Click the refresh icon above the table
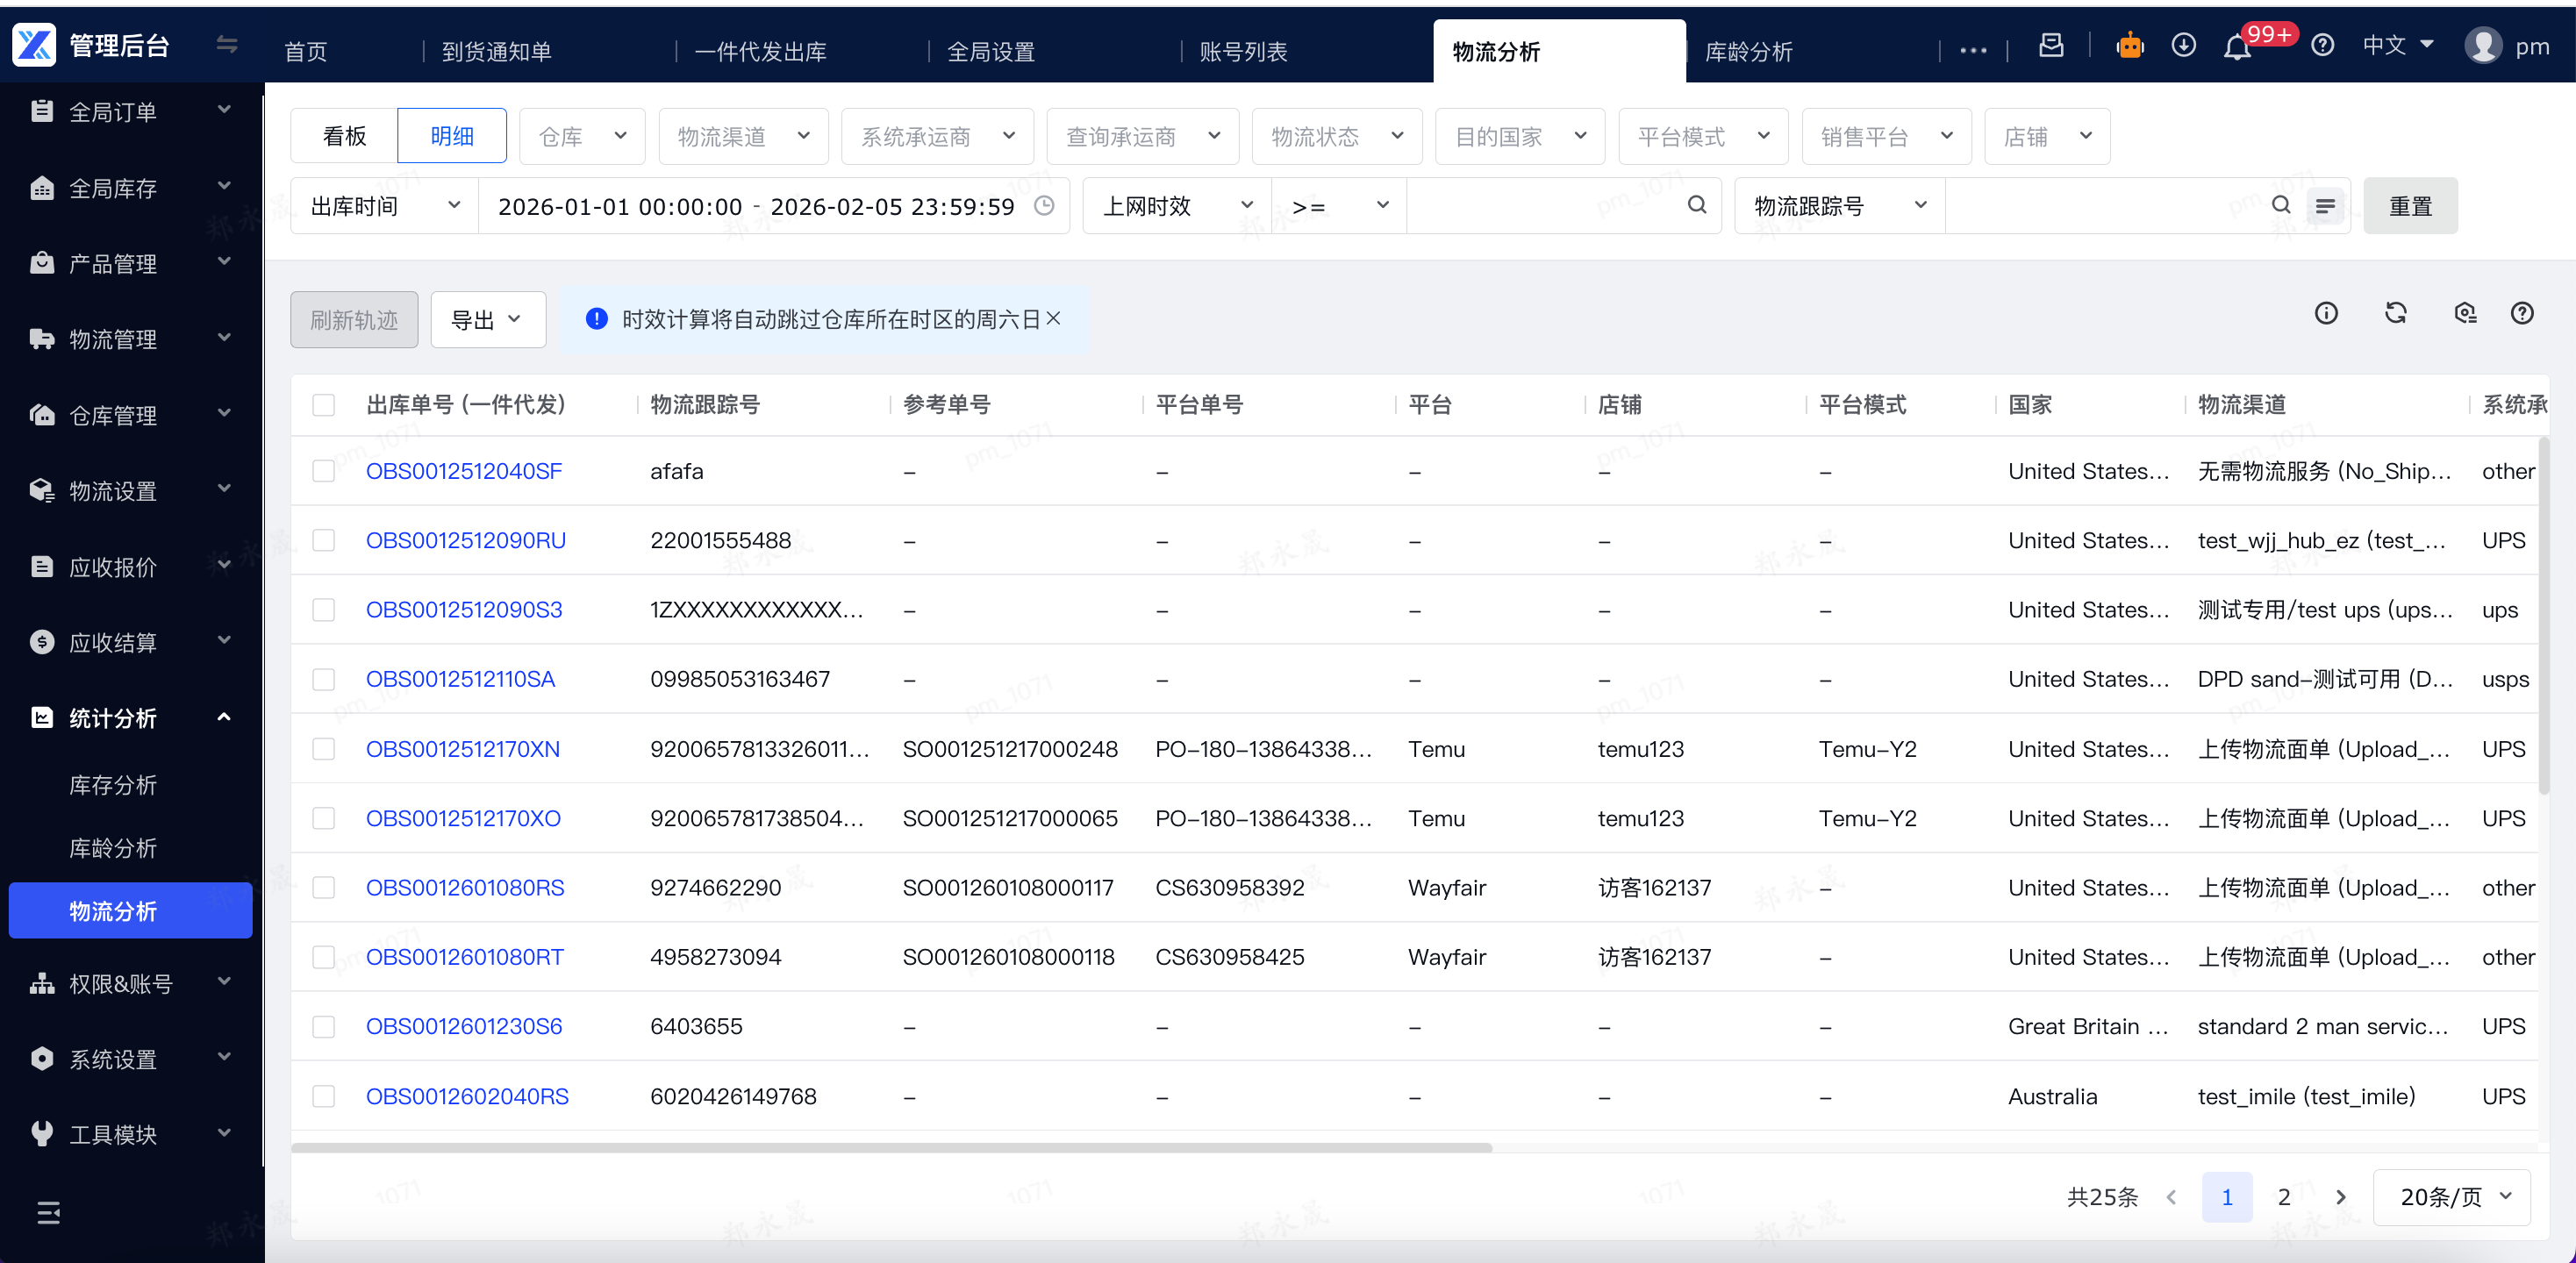This screenshot has width=2576, height=1263. (2395, 314)
